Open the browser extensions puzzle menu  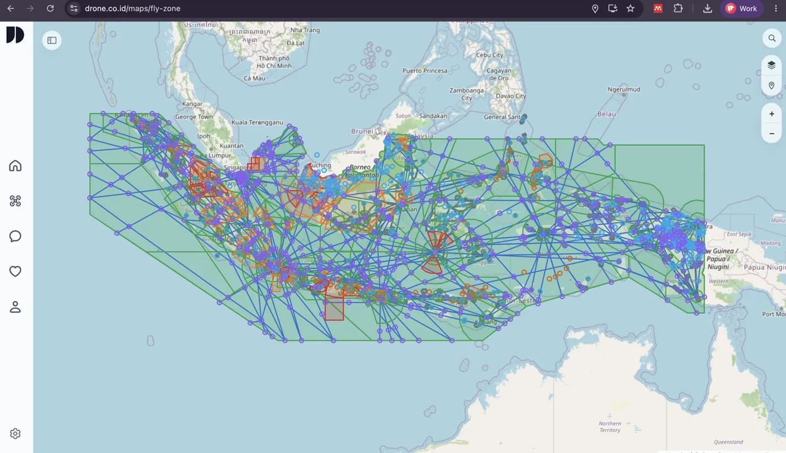point(678,8)
